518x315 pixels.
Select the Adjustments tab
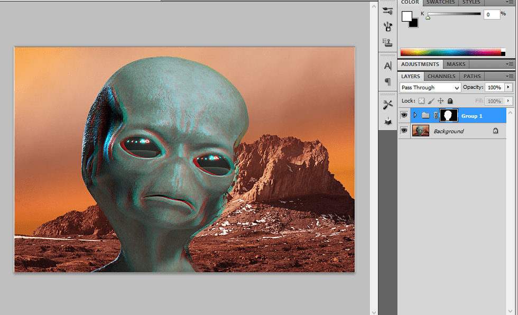click(420, 64)
